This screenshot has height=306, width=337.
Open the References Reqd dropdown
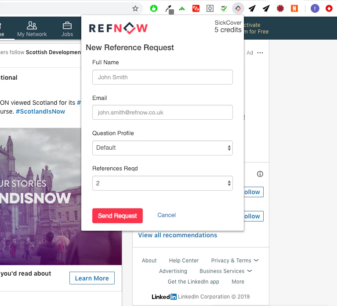click(163, 183)
